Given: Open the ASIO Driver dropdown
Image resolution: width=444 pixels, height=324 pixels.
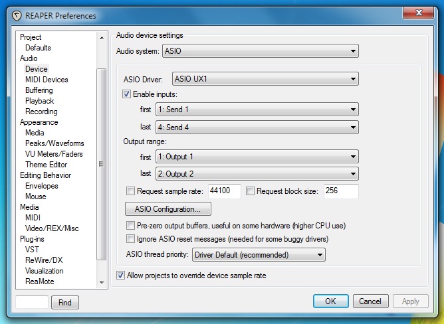Looking at the screenshot, I should point(265,79).
